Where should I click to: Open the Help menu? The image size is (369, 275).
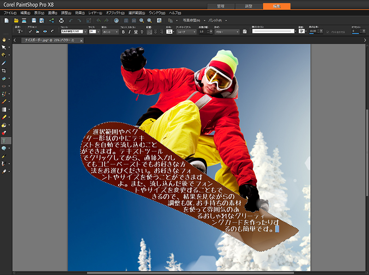pyautogui.click(x=175, y=13)
